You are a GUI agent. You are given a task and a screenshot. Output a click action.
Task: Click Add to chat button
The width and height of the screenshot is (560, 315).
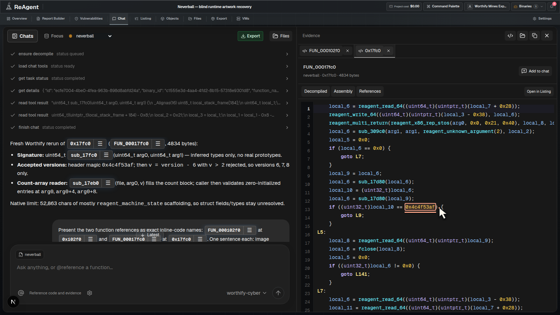[535, 71]
